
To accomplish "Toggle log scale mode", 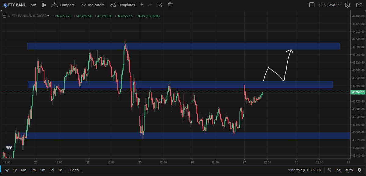I will point(338,170).
